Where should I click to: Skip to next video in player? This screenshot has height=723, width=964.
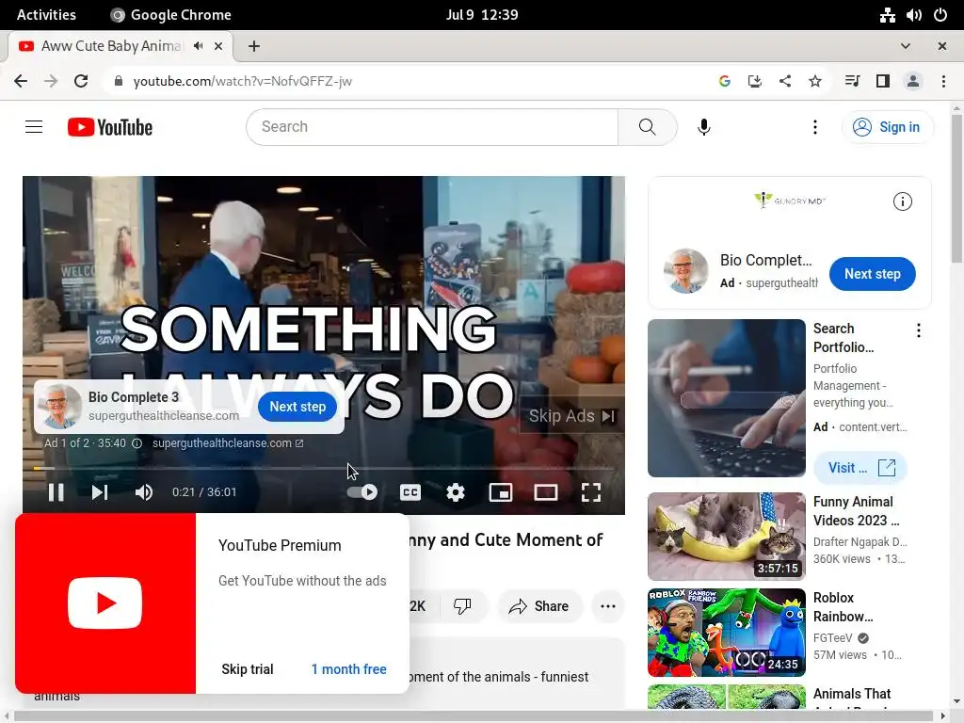tap(100, 491)
